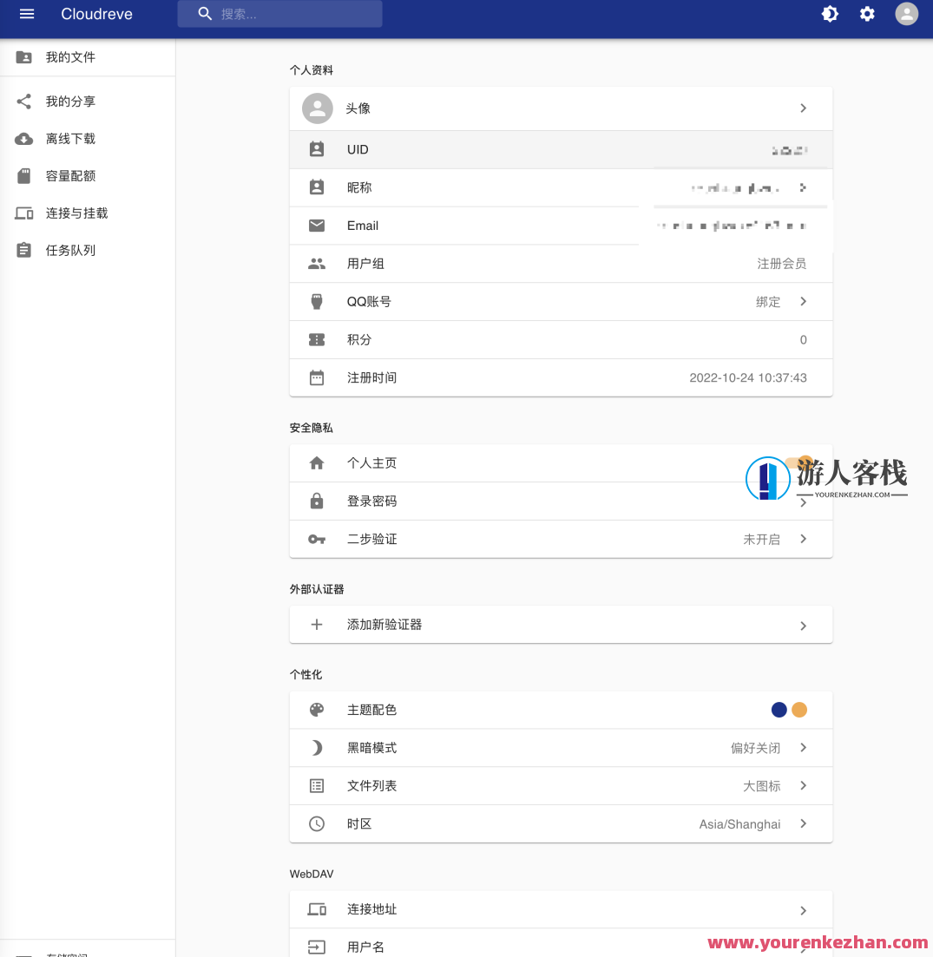Click the user avatar in top right corner
933x957 pixels.
tap(906, 14)
